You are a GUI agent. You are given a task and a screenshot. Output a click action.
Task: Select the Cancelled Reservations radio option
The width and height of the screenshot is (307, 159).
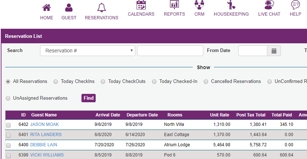[206, 82]
